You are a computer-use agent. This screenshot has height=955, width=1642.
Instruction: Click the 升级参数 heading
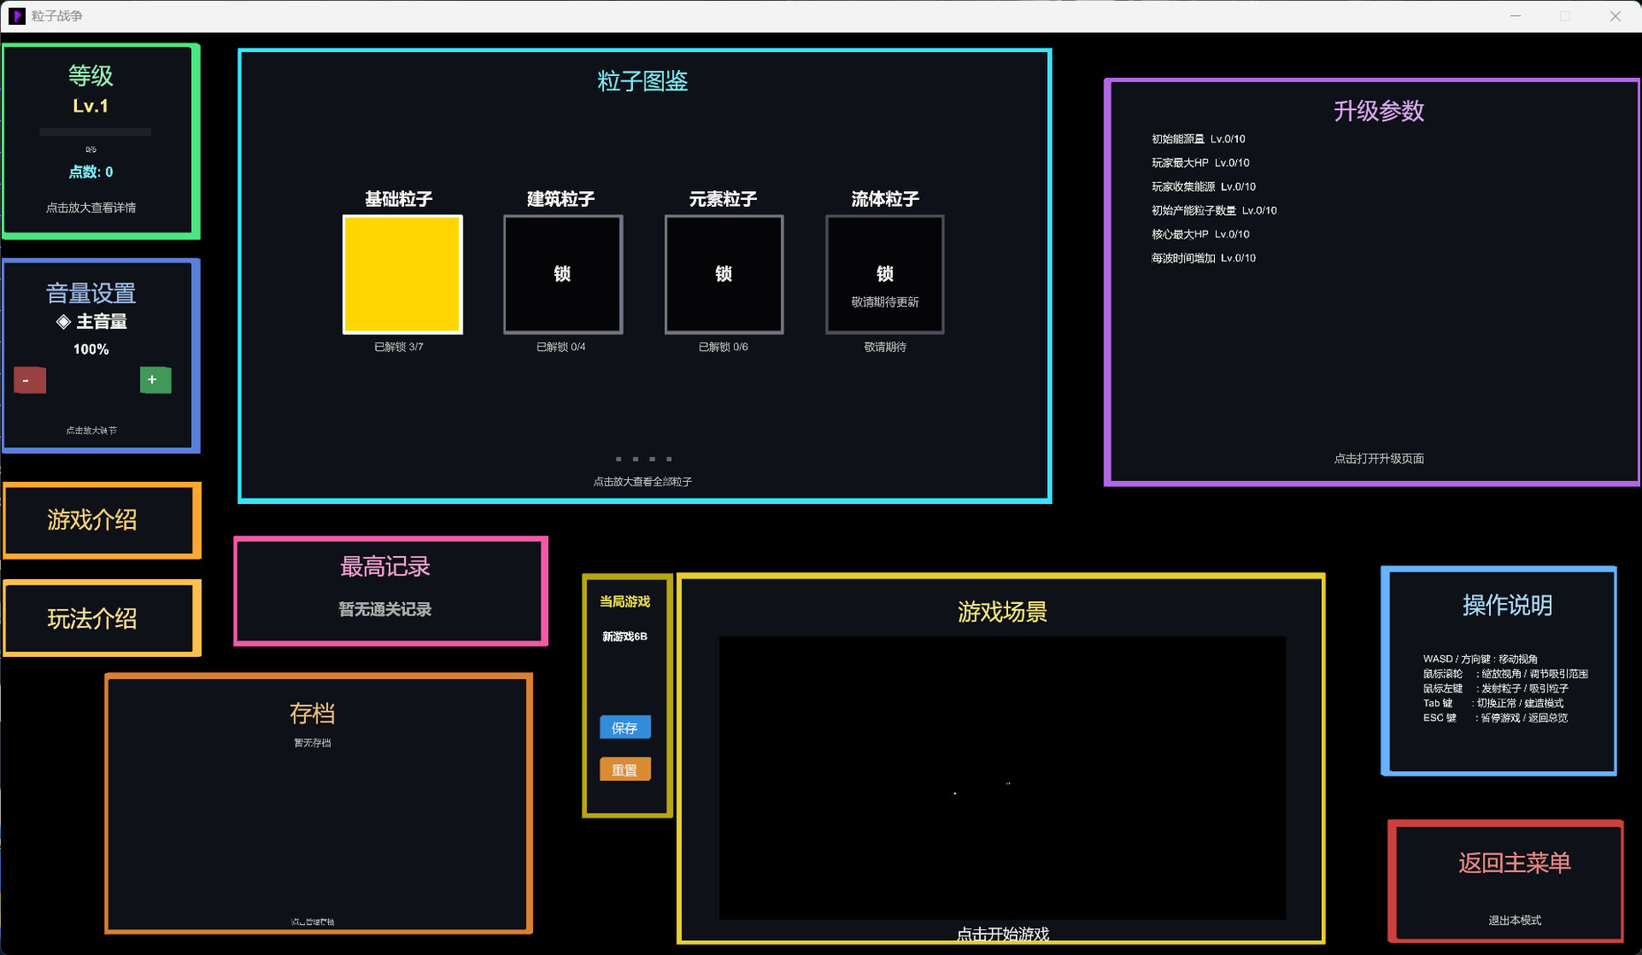coord(1379,111)
